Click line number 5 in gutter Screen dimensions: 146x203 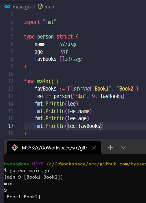point(12,37)
